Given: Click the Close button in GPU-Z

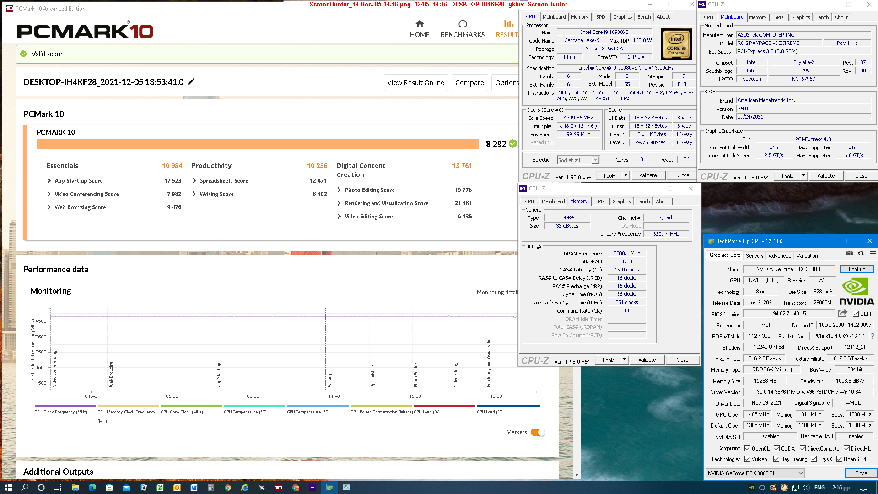Looking at the screenshot, I should click(x=861, y=473).
